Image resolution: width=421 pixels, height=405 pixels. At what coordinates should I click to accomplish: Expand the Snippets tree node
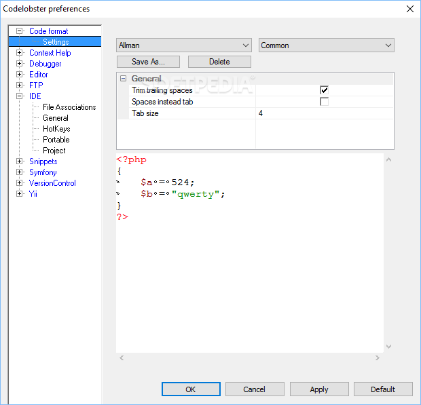[19, 161]
